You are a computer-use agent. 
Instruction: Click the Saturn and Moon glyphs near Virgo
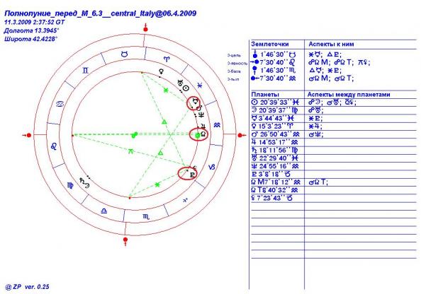click(x=84, y=183)
